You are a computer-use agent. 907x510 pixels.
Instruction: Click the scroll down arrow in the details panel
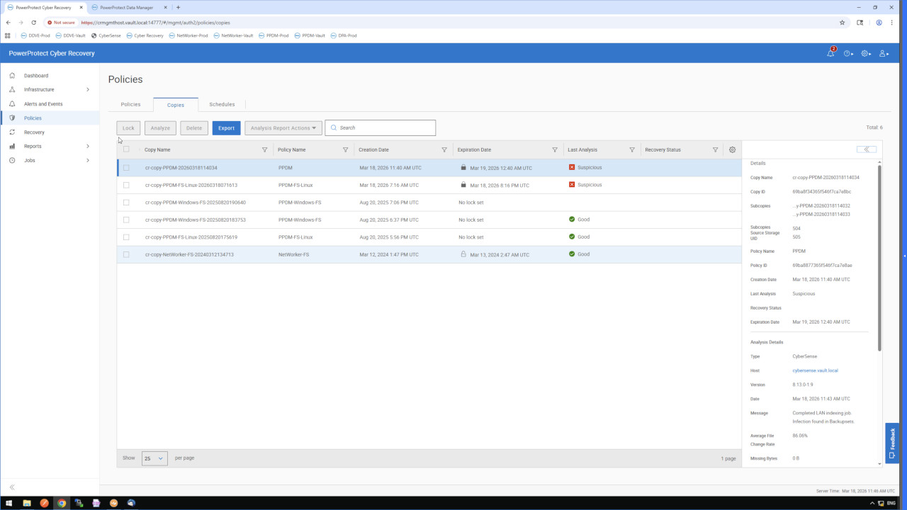880,464
